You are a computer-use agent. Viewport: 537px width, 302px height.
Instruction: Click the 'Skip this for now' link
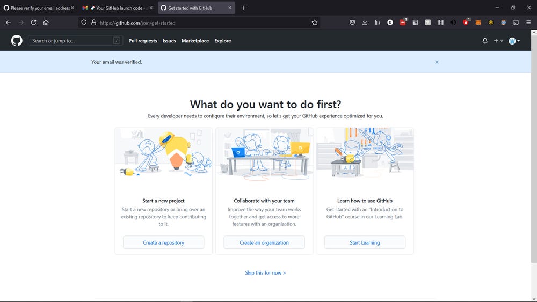(265, 272)
